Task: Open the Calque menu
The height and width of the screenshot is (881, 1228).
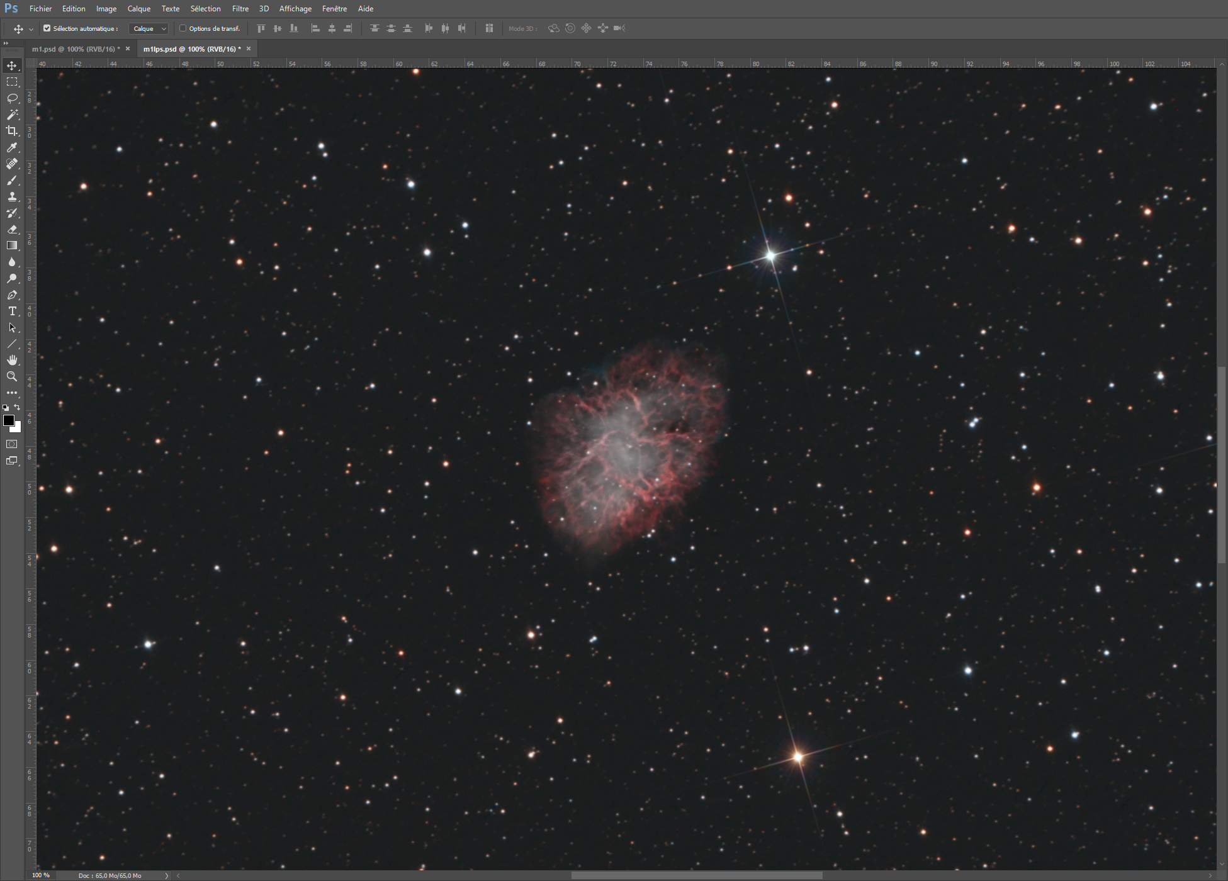Action: tap(139, 9)
